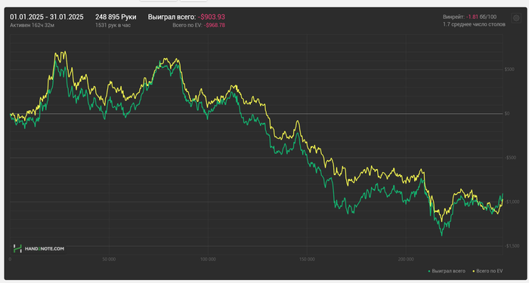Click the $0 label on vertical axis

coord(507,113)
